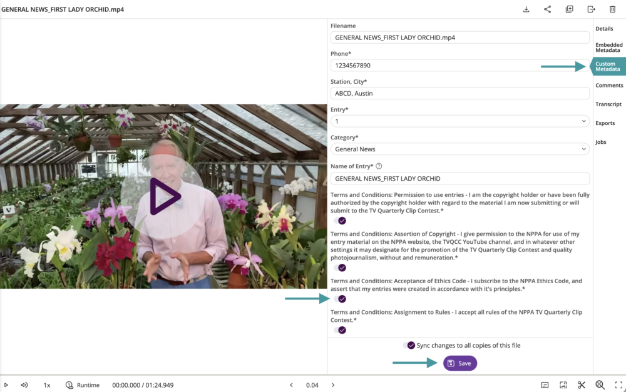This screenshot has height=392, width=626.
Task: Click the help icon beside Name of Entry
Action: click(379, 166)
